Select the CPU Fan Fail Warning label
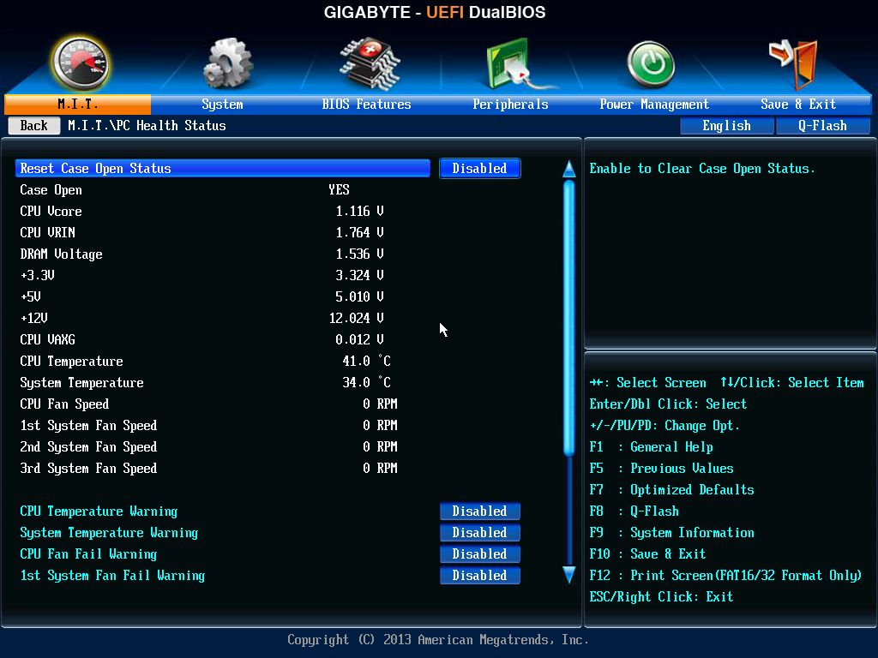This screenshot has height=658, width=878. 88,554
